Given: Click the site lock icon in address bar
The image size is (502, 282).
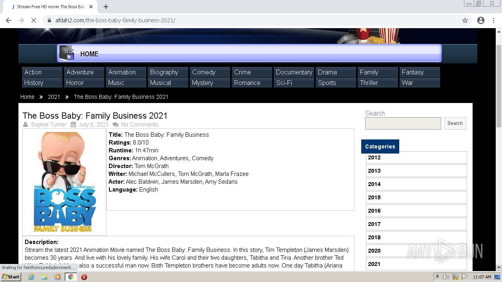Looking at the screenshot, I should coord(49,20).
